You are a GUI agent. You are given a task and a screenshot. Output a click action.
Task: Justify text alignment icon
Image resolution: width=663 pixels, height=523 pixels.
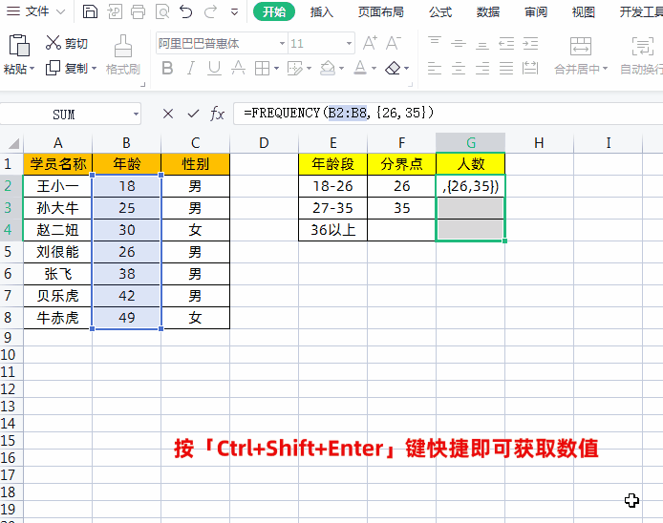[506, 68]
